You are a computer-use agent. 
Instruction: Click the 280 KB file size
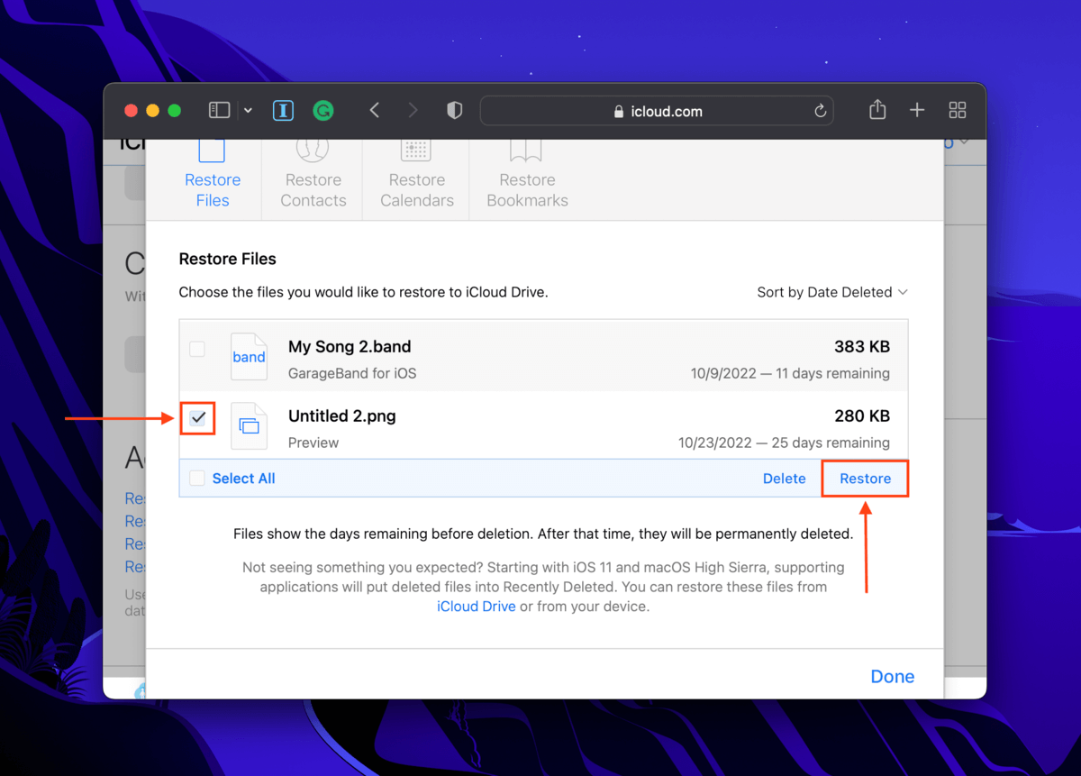(862, 416)
